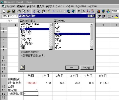This screenshot has height=100, width=119.
Task: Click the Fill Color bucket icon
Action: click(x=116, y=16)
